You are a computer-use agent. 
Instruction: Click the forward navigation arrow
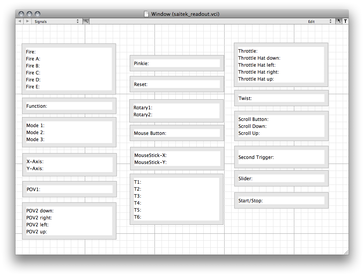coord(27,21)
